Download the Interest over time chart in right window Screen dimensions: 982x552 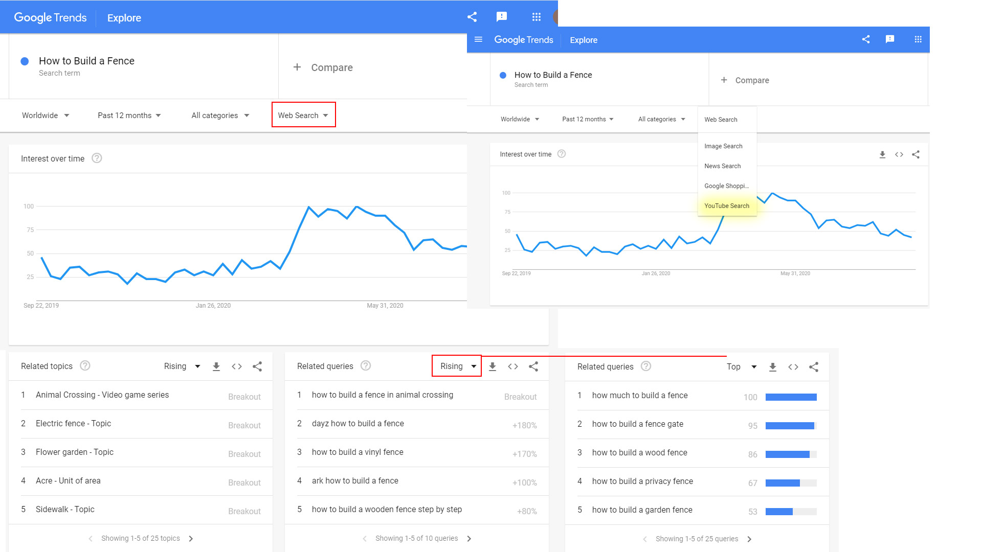(882, 154)
